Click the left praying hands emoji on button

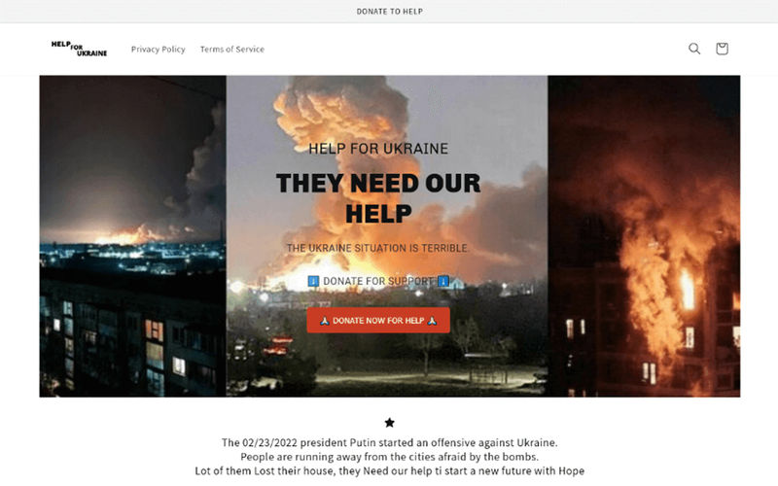(325, 321)
